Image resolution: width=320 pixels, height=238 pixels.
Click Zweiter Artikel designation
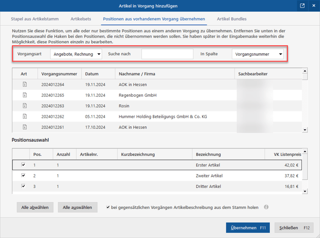pos(209,176)
